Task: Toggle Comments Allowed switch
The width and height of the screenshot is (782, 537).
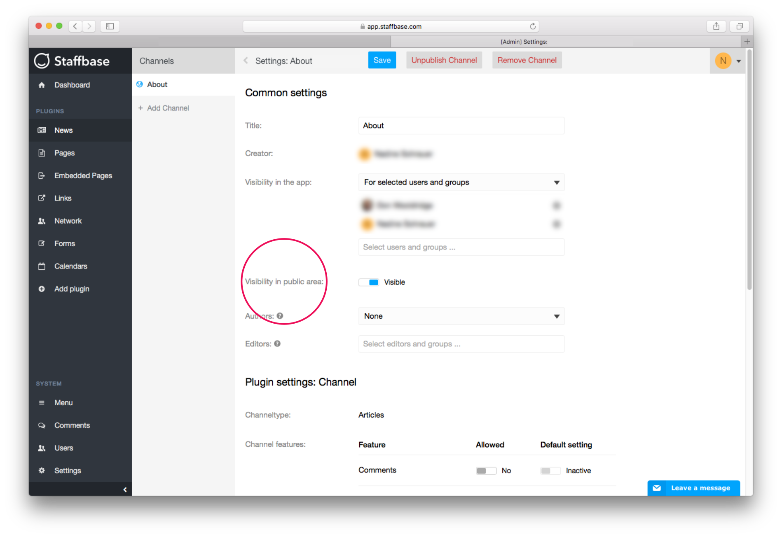Action: [x=486, y=471]
